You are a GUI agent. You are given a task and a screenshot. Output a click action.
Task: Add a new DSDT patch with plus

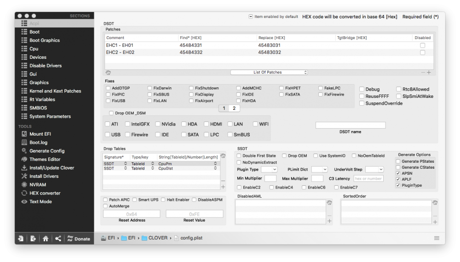click(x=429, y=72)
